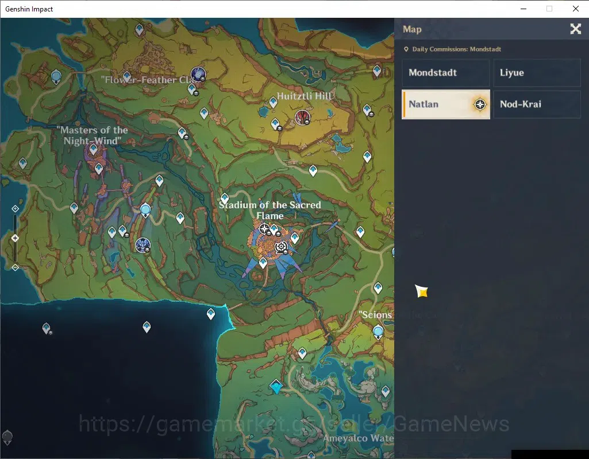Click the waypoint on road southeast of Huitztli Hill
589x459 pixels.
click(313, 171)
